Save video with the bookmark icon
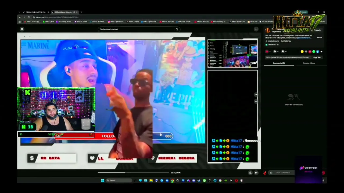Viewport: 344px width, 193px height. 282,51
